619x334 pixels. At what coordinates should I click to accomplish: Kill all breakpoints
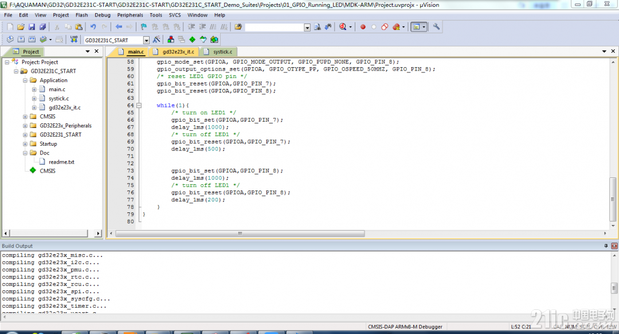[396, 27]
